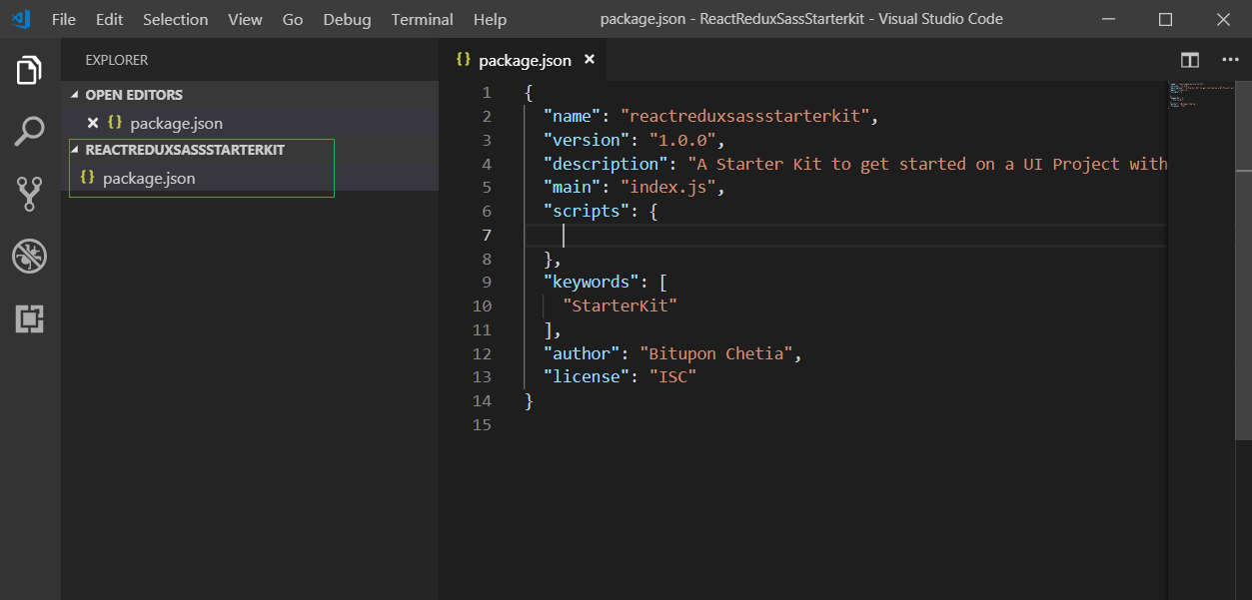Click line number 15 in gutter
The width and height of the screenshot is (1252, 600).
pos(482,424)
